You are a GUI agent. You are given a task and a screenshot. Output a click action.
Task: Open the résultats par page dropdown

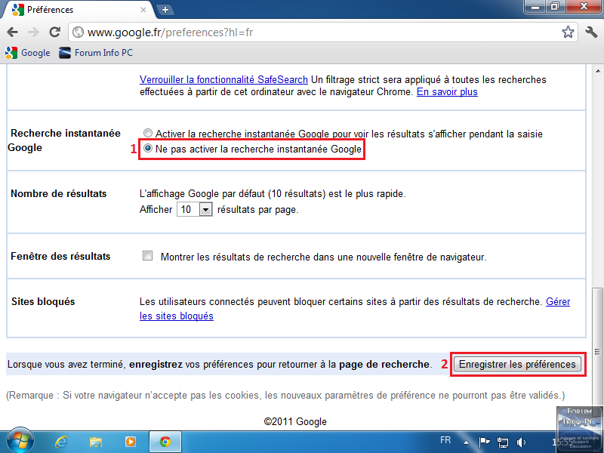195,209
